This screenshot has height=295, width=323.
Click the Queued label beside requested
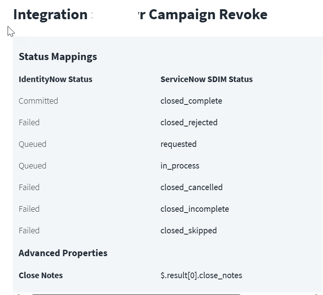32,144
